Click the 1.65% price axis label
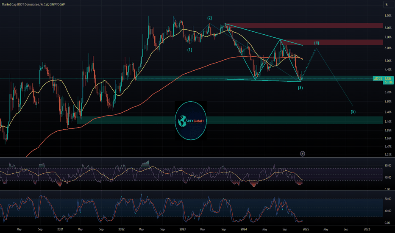 click(388, 138)
